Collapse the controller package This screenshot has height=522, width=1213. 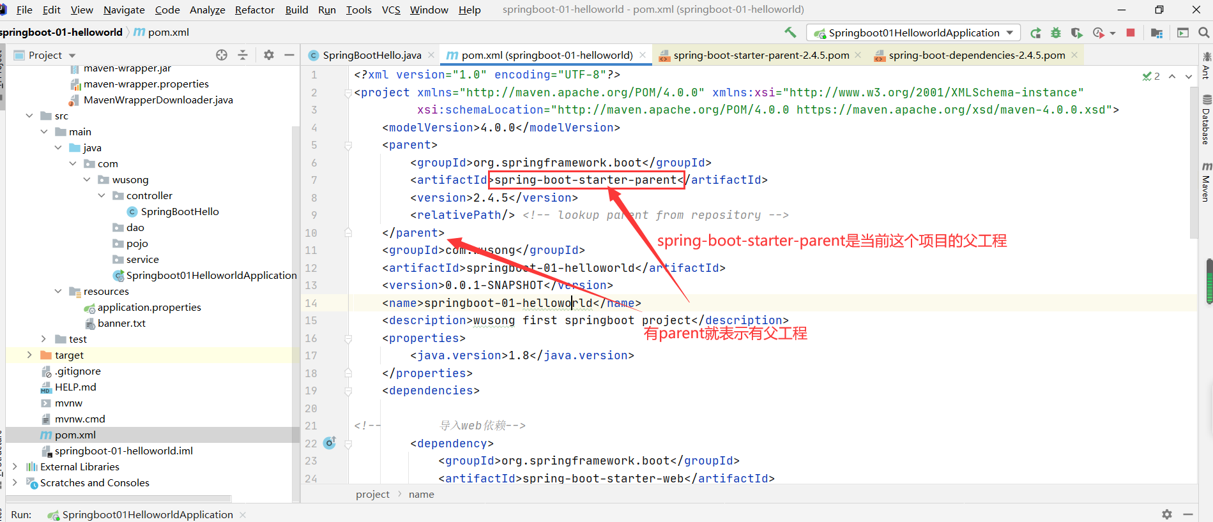pyautogui.click(x=102, y=195)
